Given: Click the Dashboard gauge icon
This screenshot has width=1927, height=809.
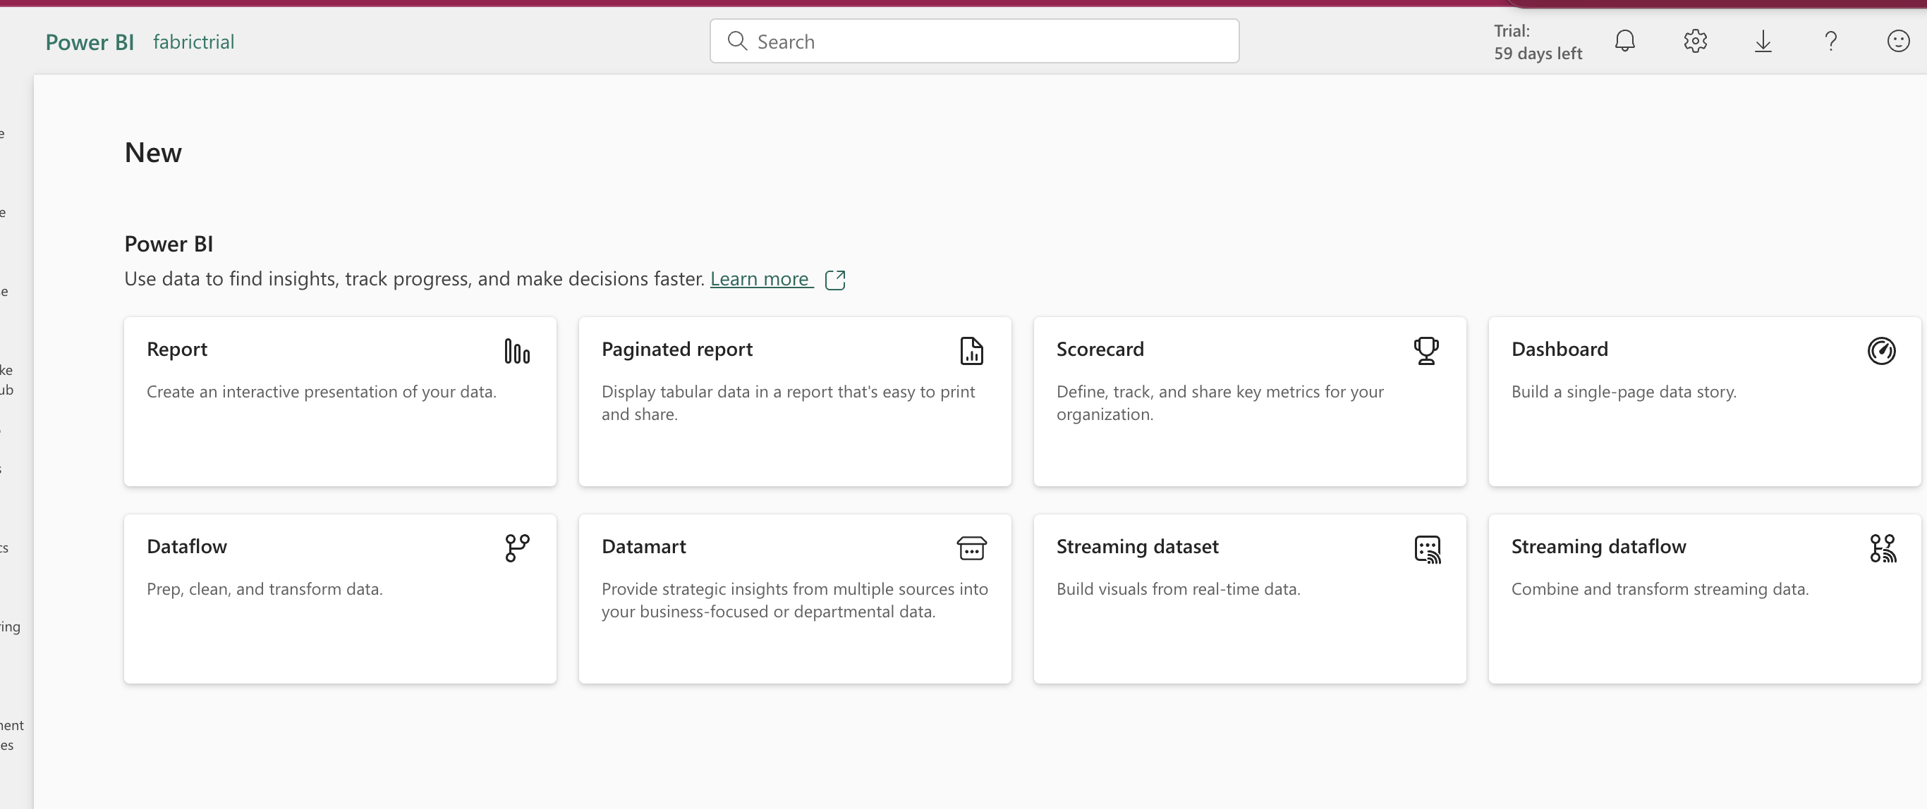Looking at the screenshot, I should [x=1880, y=351].
